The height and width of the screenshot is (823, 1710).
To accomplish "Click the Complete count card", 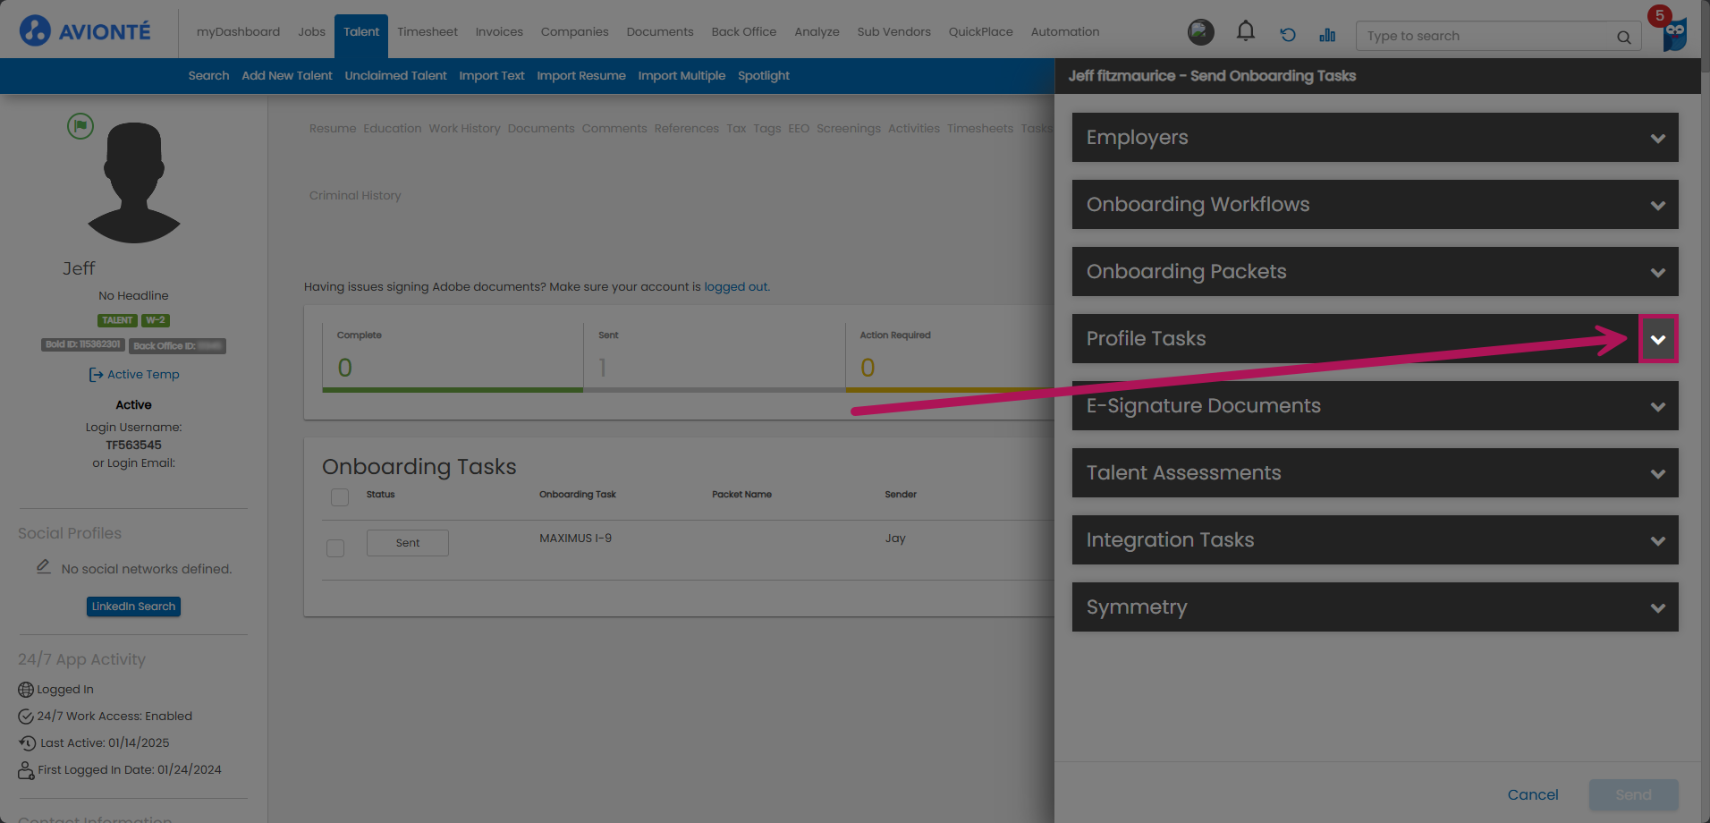I will pos(453,357).
